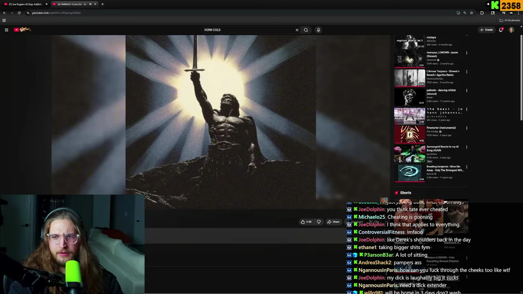Share the video

click(x=333, y=222)
